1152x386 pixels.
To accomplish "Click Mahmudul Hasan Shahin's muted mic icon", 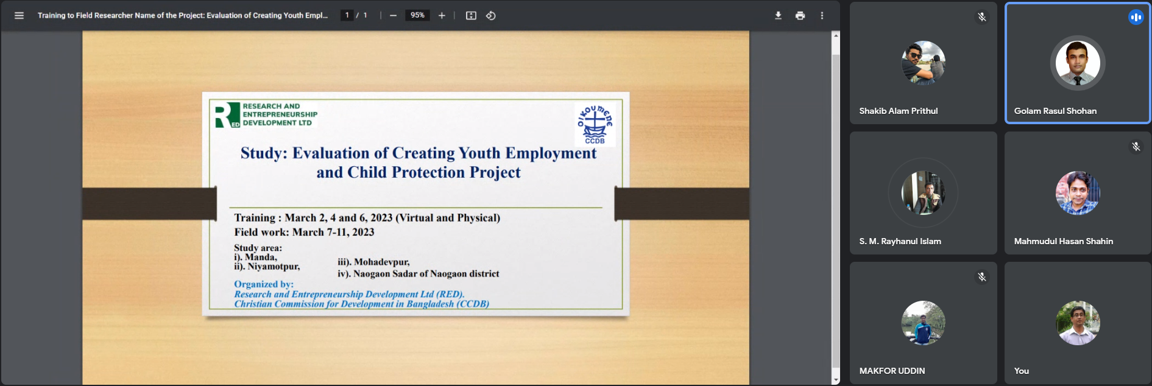I will [x=1136, y=147].
